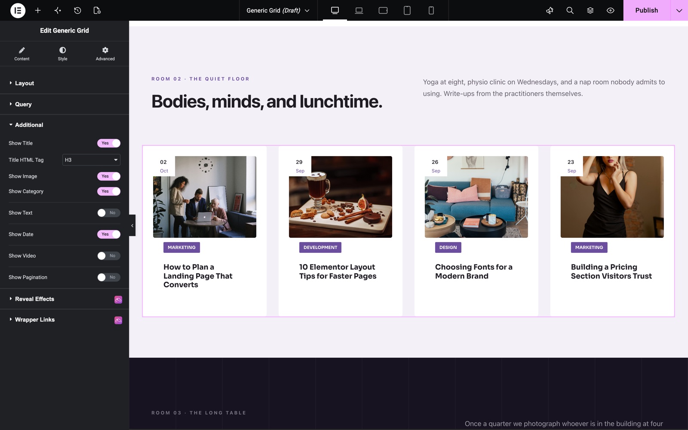This screenshot has width=688, height=430.
Task: Switch to tablet landscape view
Action: 383,10
